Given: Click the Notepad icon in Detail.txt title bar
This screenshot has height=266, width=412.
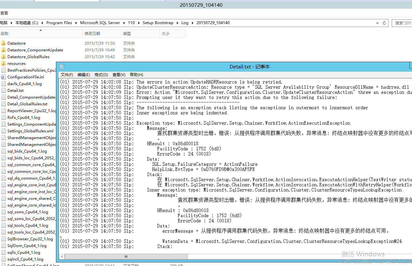Looking at the screenshot, I should pyautogui.click(x=62, y=66).
